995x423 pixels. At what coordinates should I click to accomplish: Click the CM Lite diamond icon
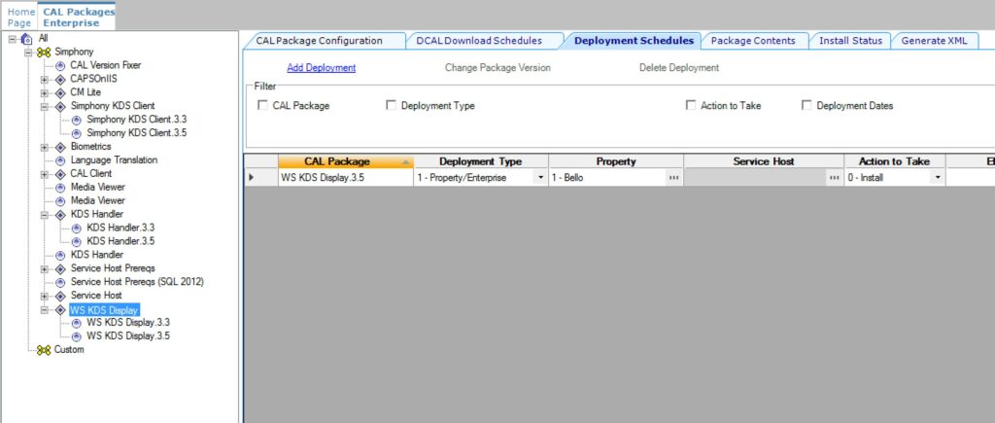coord(60,92)
